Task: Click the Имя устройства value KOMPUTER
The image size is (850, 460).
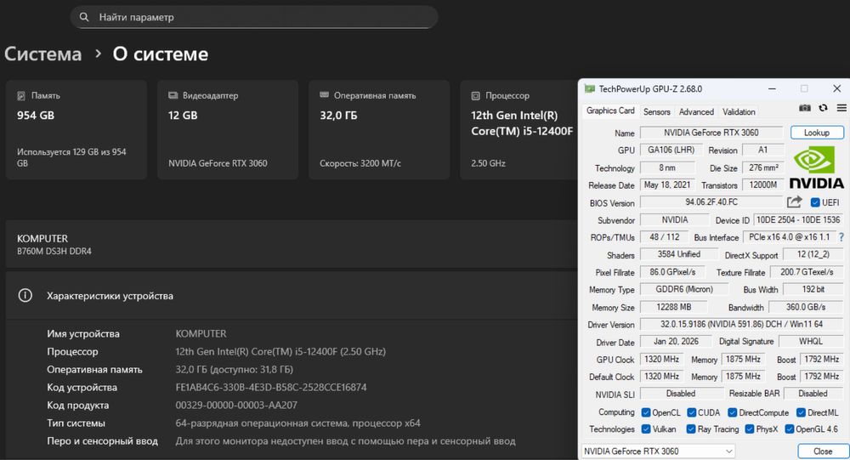Action: (201, 333)
